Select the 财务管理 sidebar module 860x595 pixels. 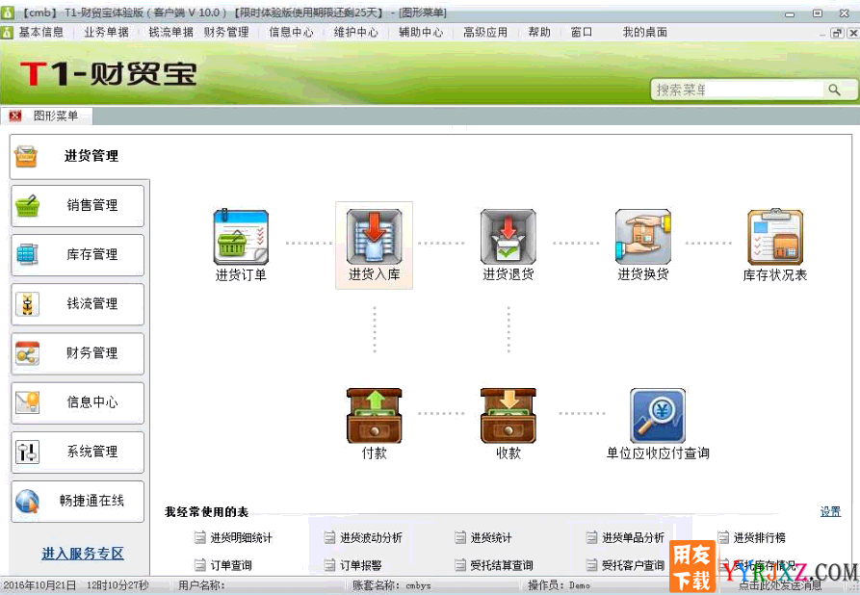click(x=76, y=353)
